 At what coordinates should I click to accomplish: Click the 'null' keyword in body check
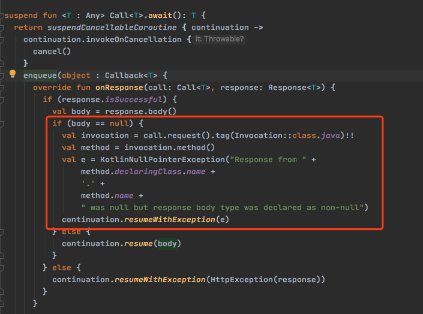click(x=119, y=124)
